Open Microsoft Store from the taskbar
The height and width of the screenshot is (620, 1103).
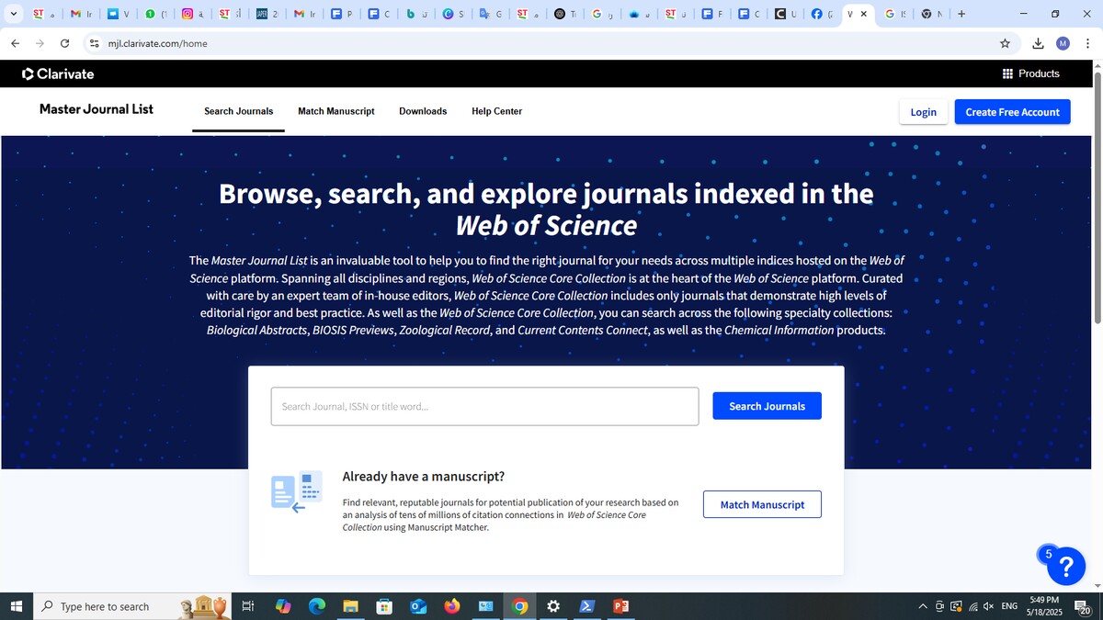384,606
